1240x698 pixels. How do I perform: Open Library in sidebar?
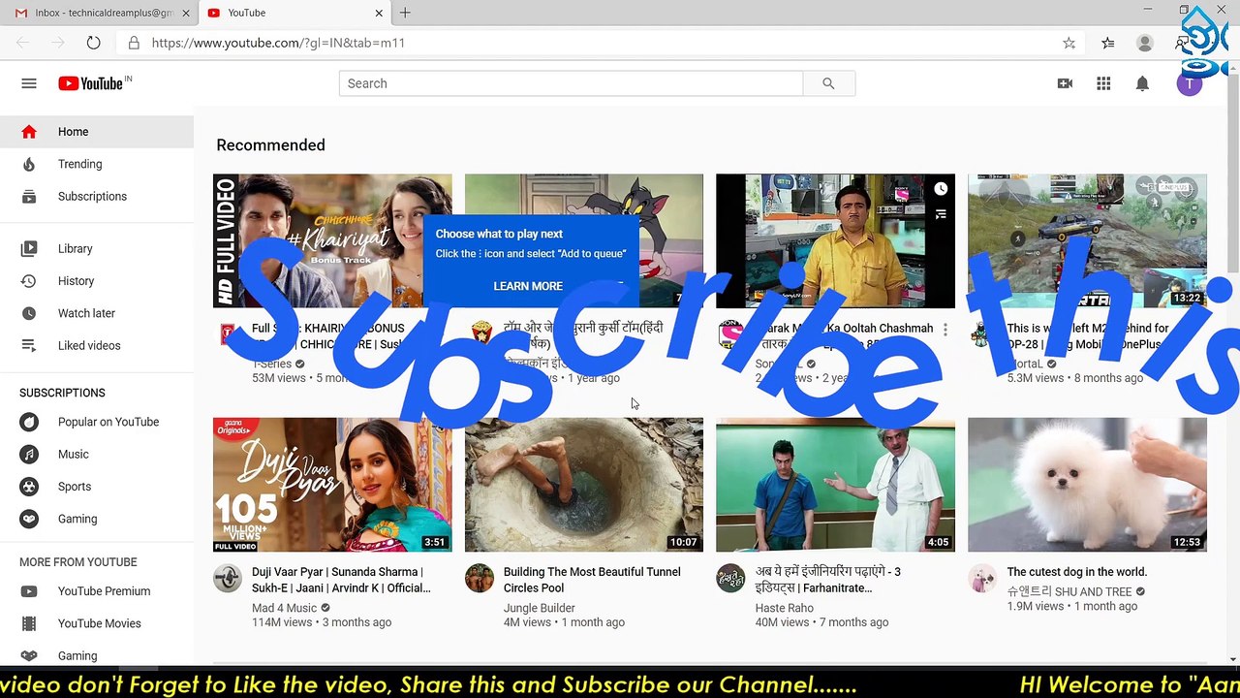[x=97, y=248]
